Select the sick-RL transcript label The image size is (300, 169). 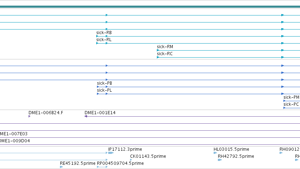pos(104,40)
